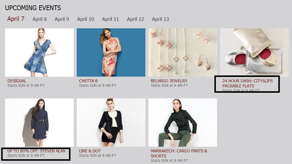Open the Belargo Jewelry product image
This screenshot has height=164, width=292.
pos(183,52)
